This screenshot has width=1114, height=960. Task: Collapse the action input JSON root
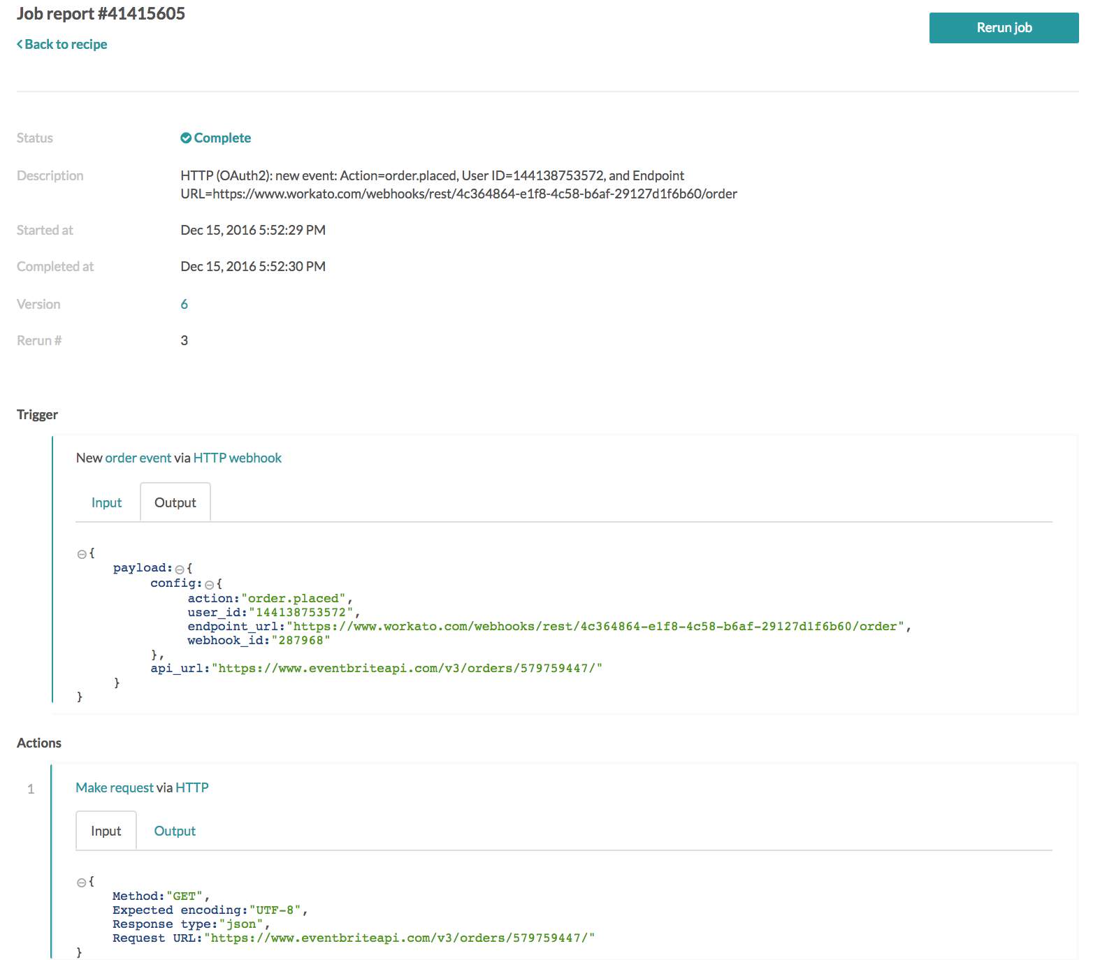coord(82,882)
